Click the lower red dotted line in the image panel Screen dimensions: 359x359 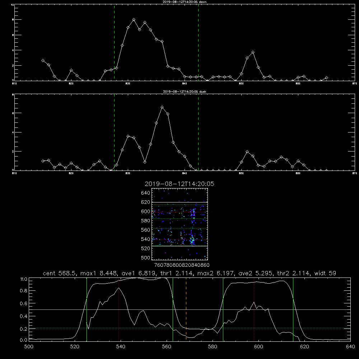coord(179,240)
